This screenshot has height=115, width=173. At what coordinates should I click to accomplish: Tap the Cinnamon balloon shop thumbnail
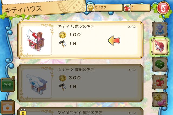[36, 83]
